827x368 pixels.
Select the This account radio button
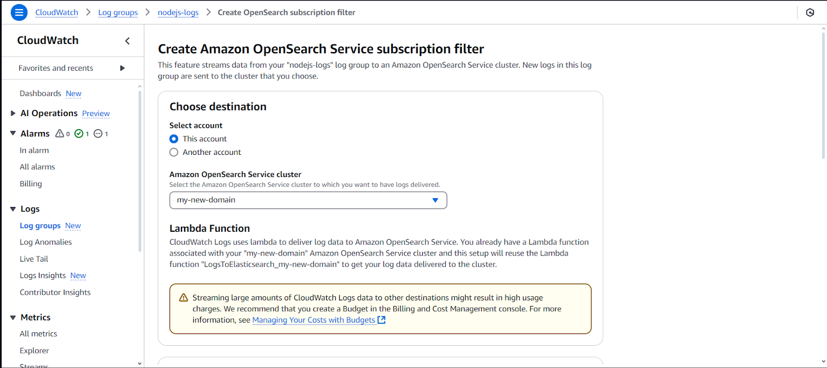(174, 139)
